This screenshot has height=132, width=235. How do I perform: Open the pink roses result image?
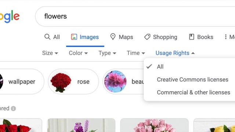pyautogui.click(x=154, y=125)
